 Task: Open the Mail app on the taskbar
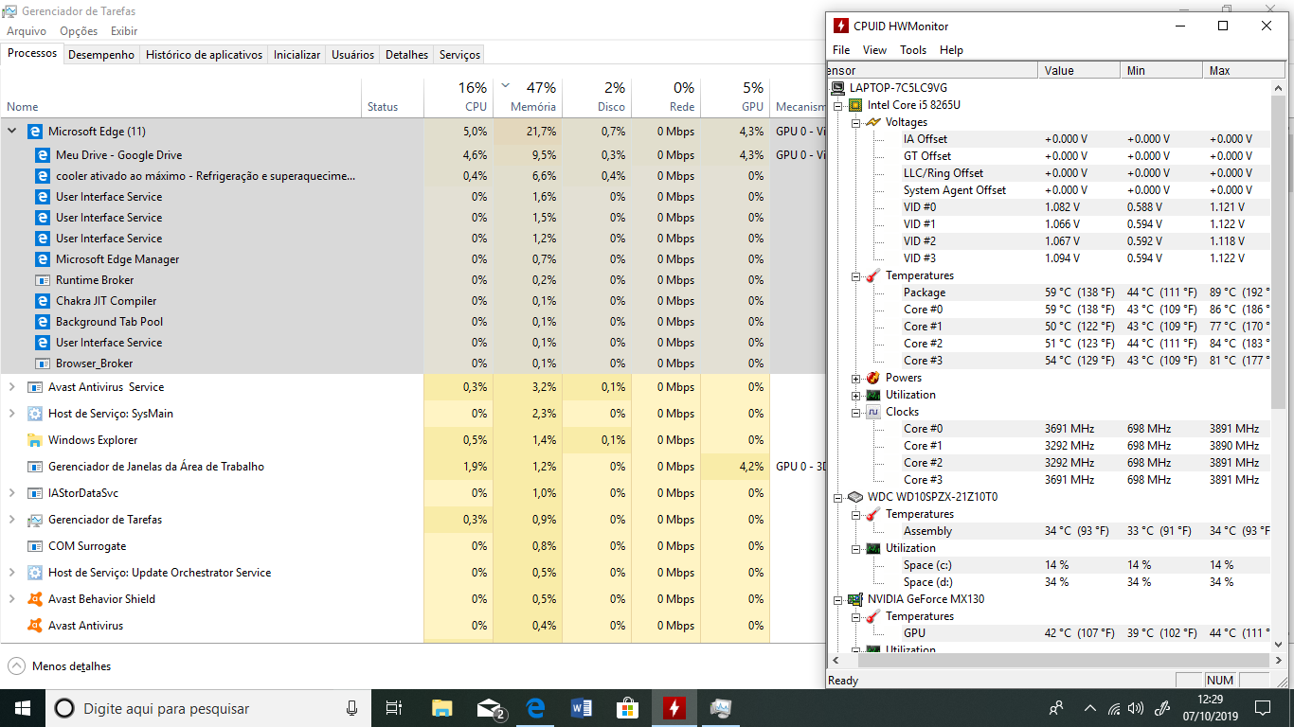(489, 708)
